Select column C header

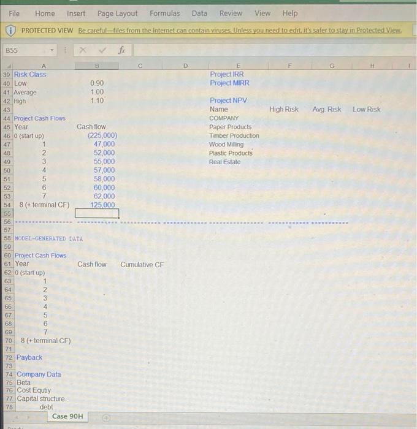(x=140, y=66)
